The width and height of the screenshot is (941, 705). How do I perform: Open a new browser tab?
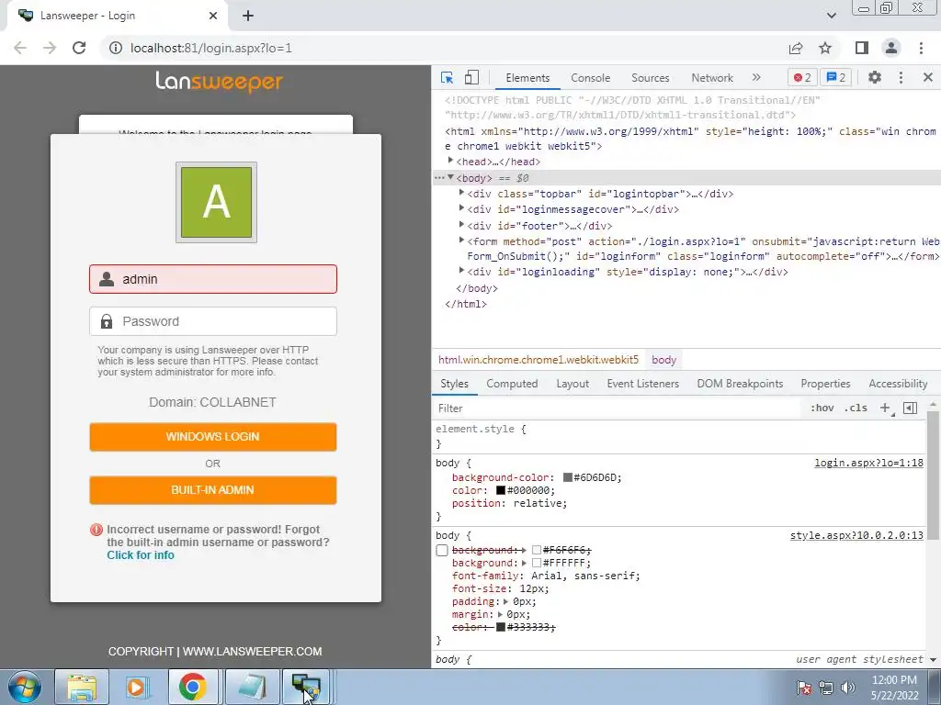pyautogui.click(x=248, y=16)
